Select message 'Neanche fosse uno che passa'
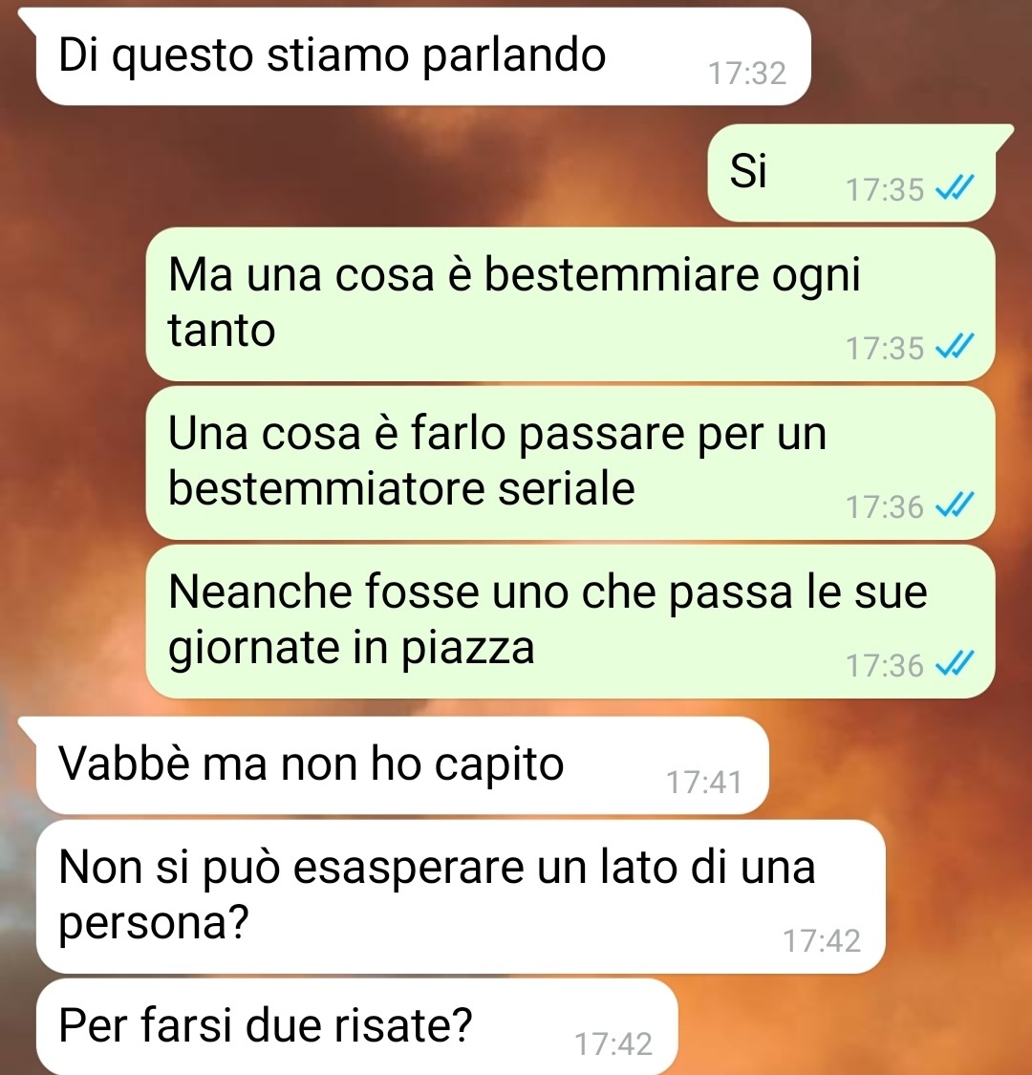The image size is (1032, 1075). click(570, 622)
